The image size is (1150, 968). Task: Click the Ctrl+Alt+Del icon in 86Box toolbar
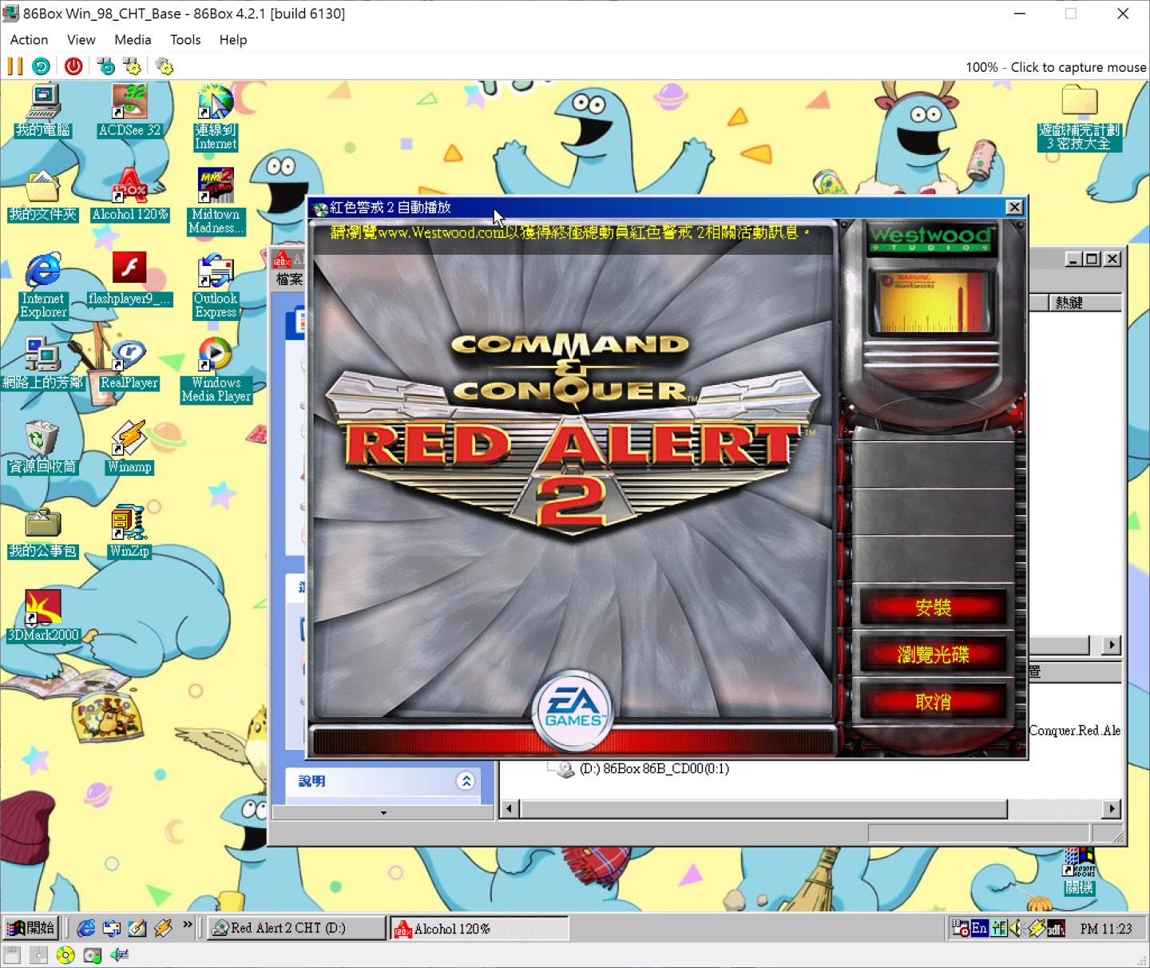(105, 66)
